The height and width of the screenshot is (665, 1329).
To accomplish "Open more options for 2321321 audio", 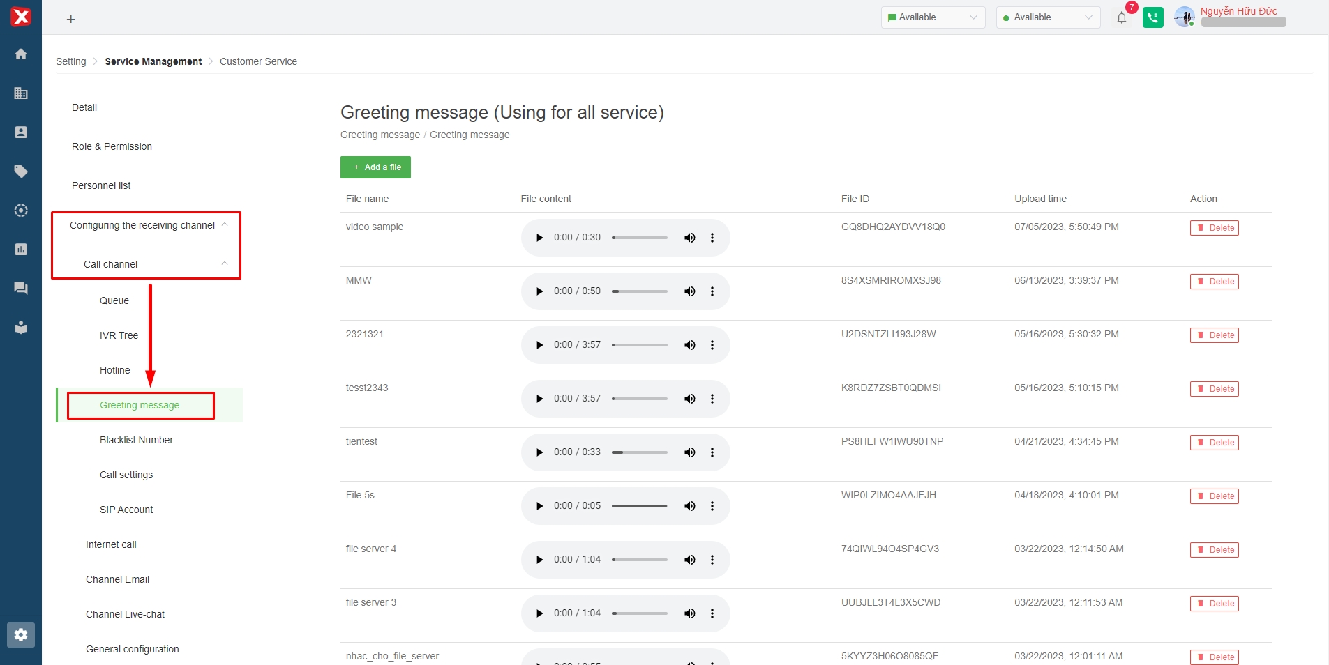I will [712, 345].
